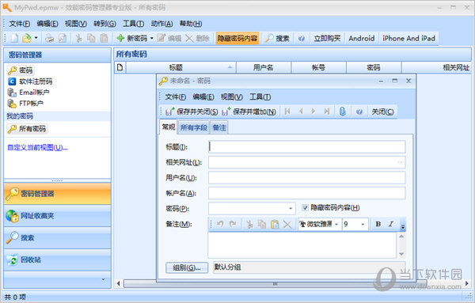This screenshot has width=475, height=303.
Task: Open the 转到(G) menu
Action: 104,24
